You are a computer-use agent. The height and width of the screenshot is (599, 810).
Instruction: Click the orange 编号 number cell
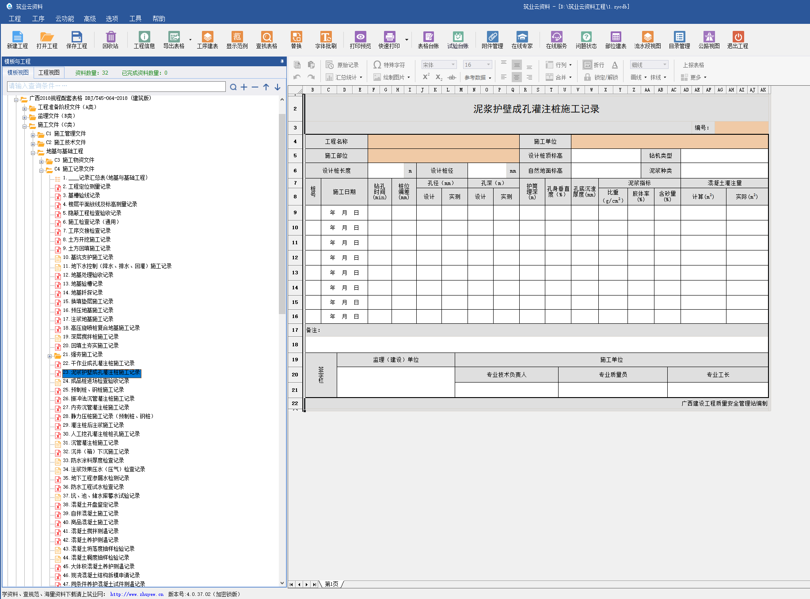(x=742, y=128)
